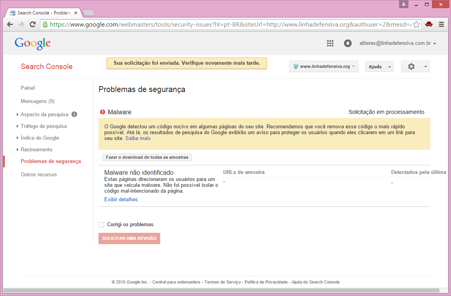This screenshot has height=296, width=451.
Task: Click the browser back arrow
Action: [x=10, y=25]
